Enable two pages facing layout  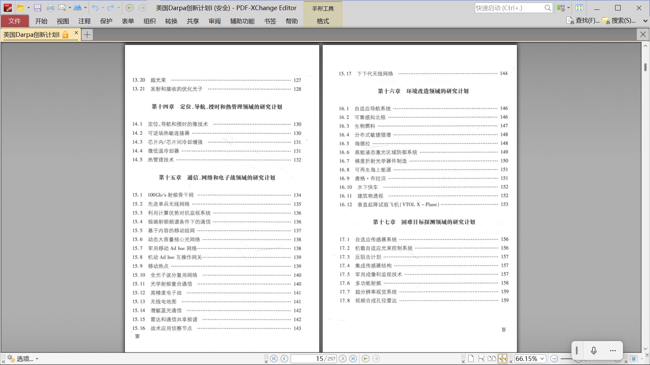click(x=492, y=359)
